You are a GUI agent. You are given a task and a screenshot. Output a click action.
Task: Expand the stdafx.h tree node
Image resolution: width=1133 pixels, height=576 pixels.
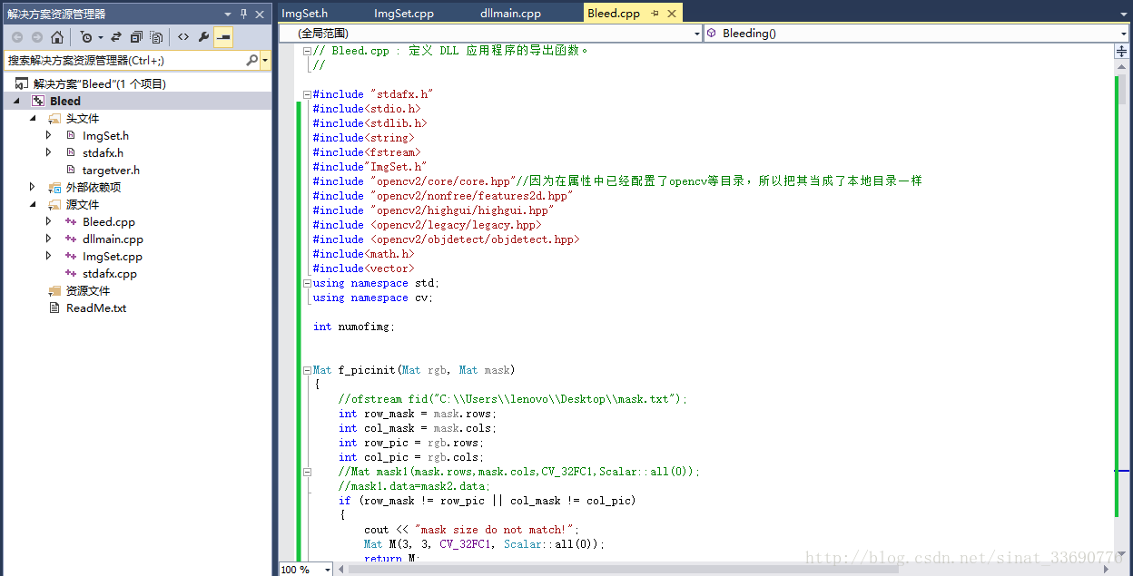pyautogui.click(x=49, y=152)
